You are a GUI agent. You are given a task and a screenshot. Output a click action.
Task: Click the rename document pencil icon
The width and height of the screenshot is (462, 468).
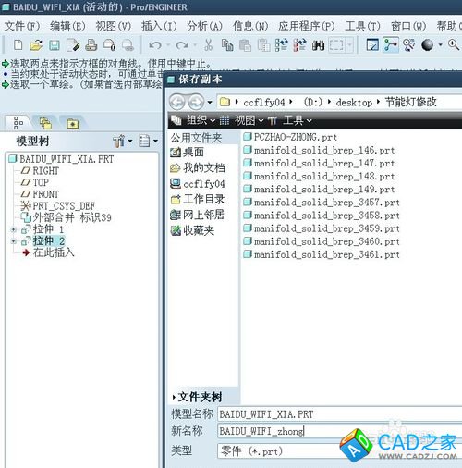click(73, 45)
